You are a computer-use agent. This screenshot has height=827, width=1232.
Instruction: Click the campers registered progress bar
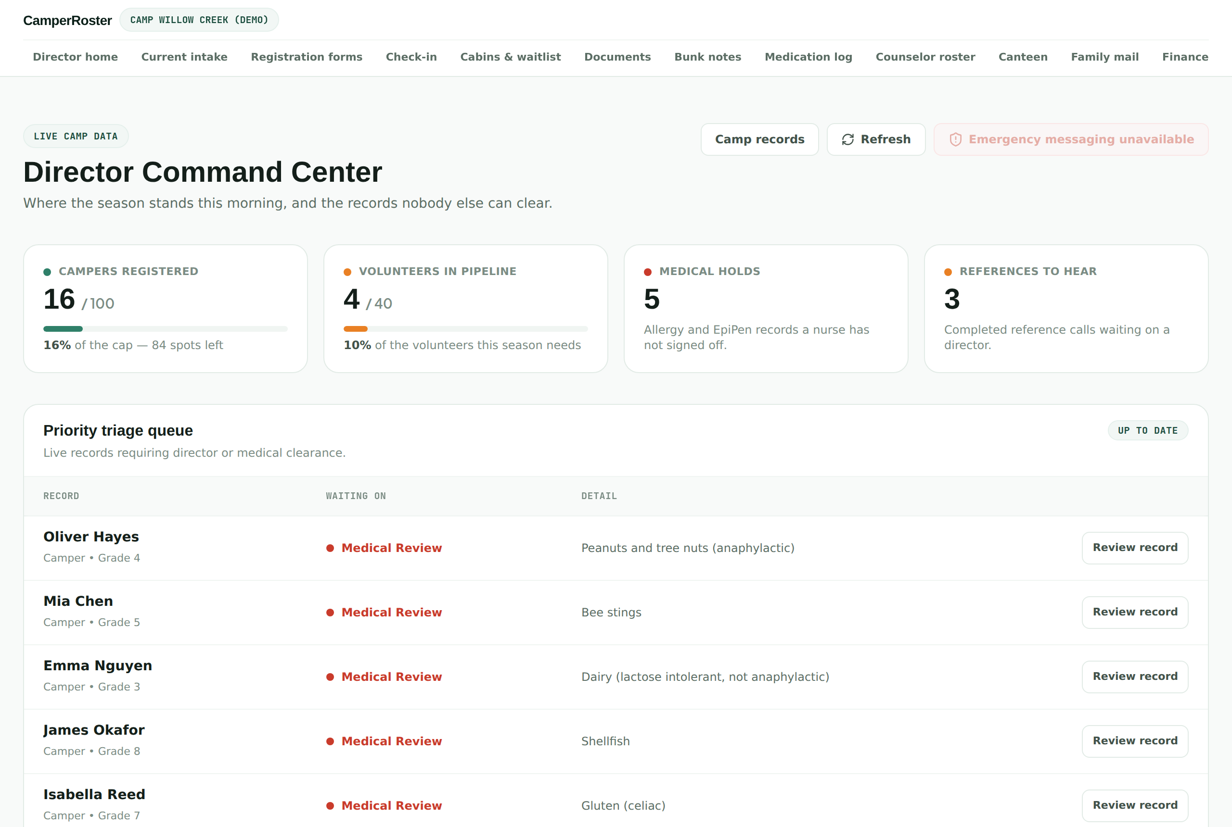click(x=165, y=329)
